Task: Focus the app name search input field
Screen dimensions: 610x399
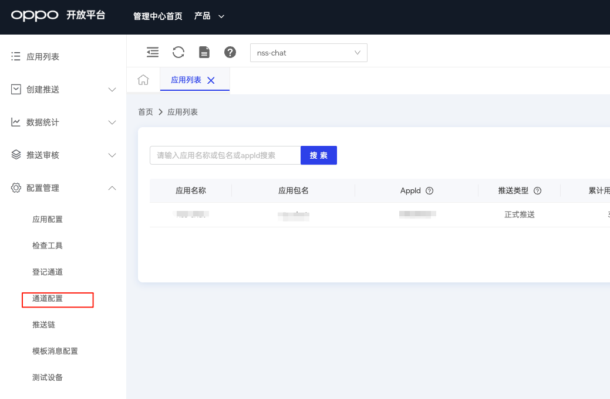Action: (225, 155)
